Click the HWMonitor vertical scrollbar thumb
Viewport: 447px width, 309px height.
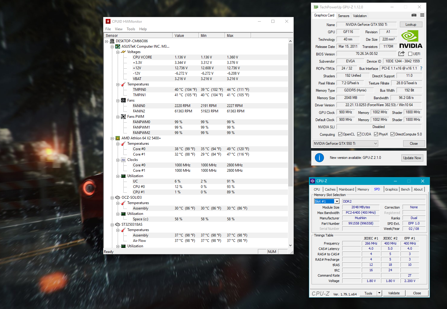[x=290, y=115]
